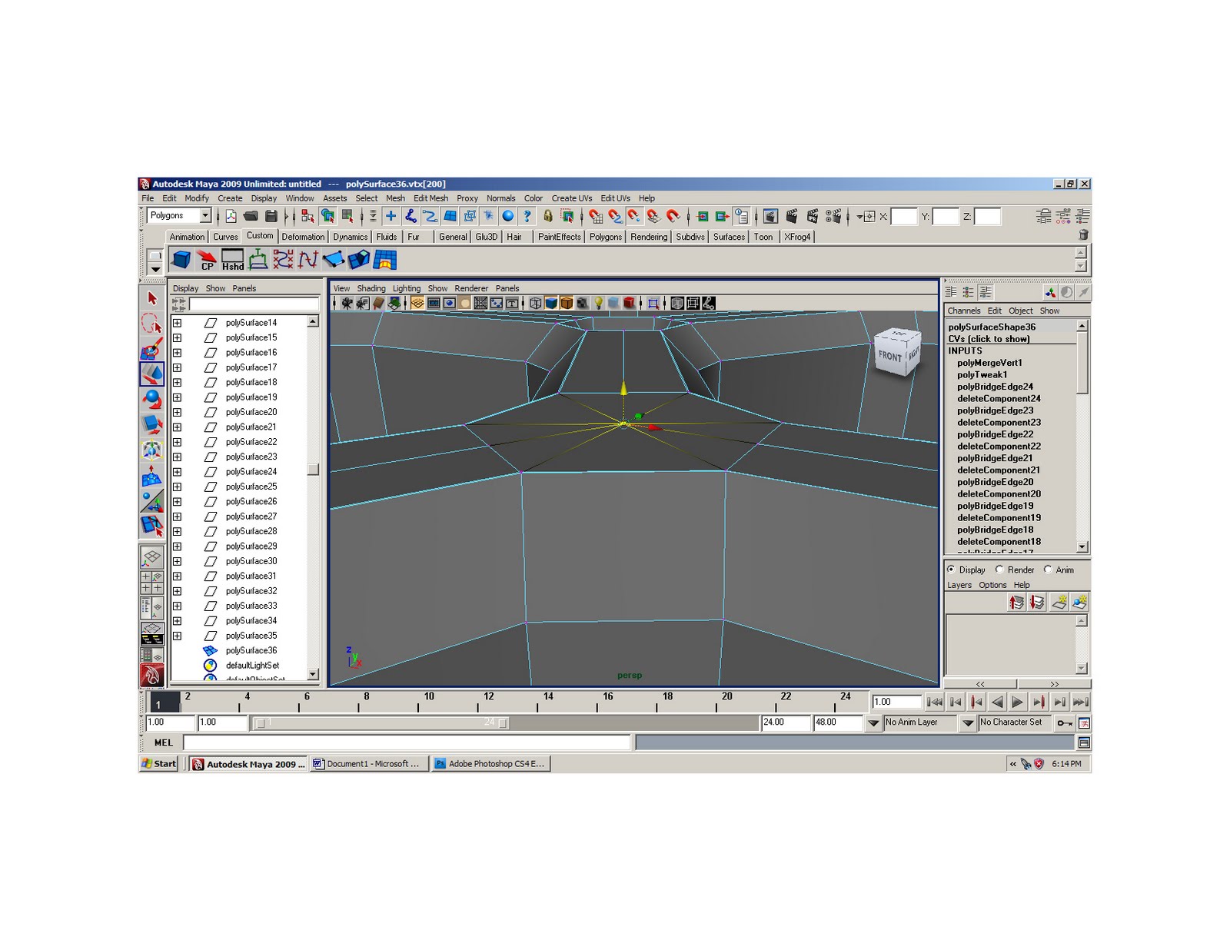Click the time range slider bar
Image resolution: width=1230 pixels, height=950 pixels.
382,723
